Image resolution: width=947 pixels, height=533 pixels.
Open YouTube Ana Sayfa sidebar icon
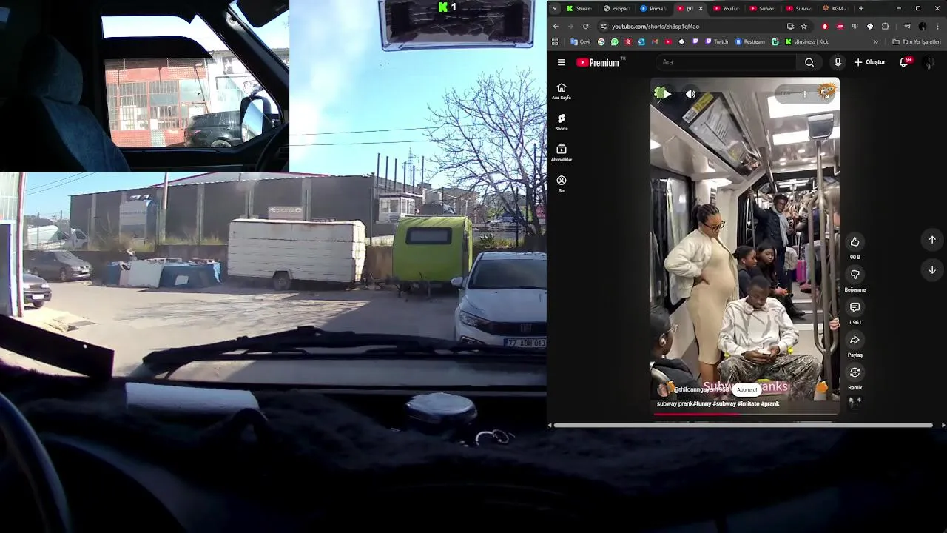pos(561,91)
